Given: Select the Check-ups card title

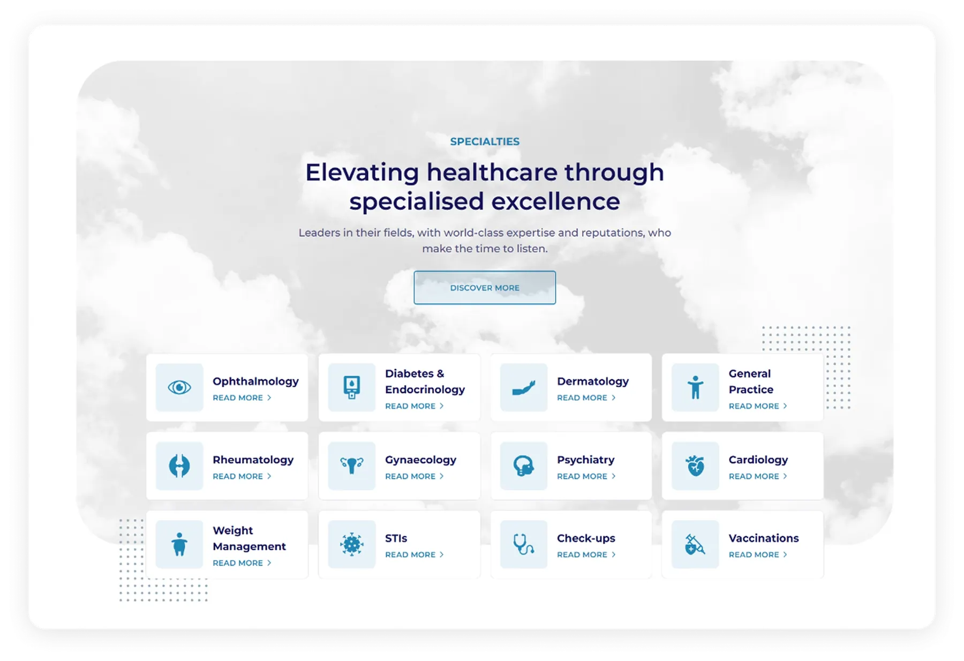Looking at the screenshot, I should (x=586, y=538).
